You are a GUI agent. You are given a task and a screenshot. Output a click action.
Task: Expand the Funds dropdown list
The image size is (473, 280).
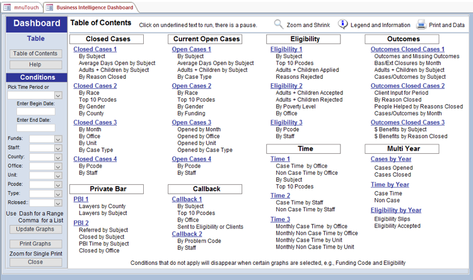(58, 139)
